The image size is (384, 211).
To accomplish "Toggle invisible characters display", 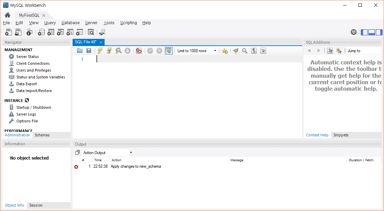I will [254, 51].
